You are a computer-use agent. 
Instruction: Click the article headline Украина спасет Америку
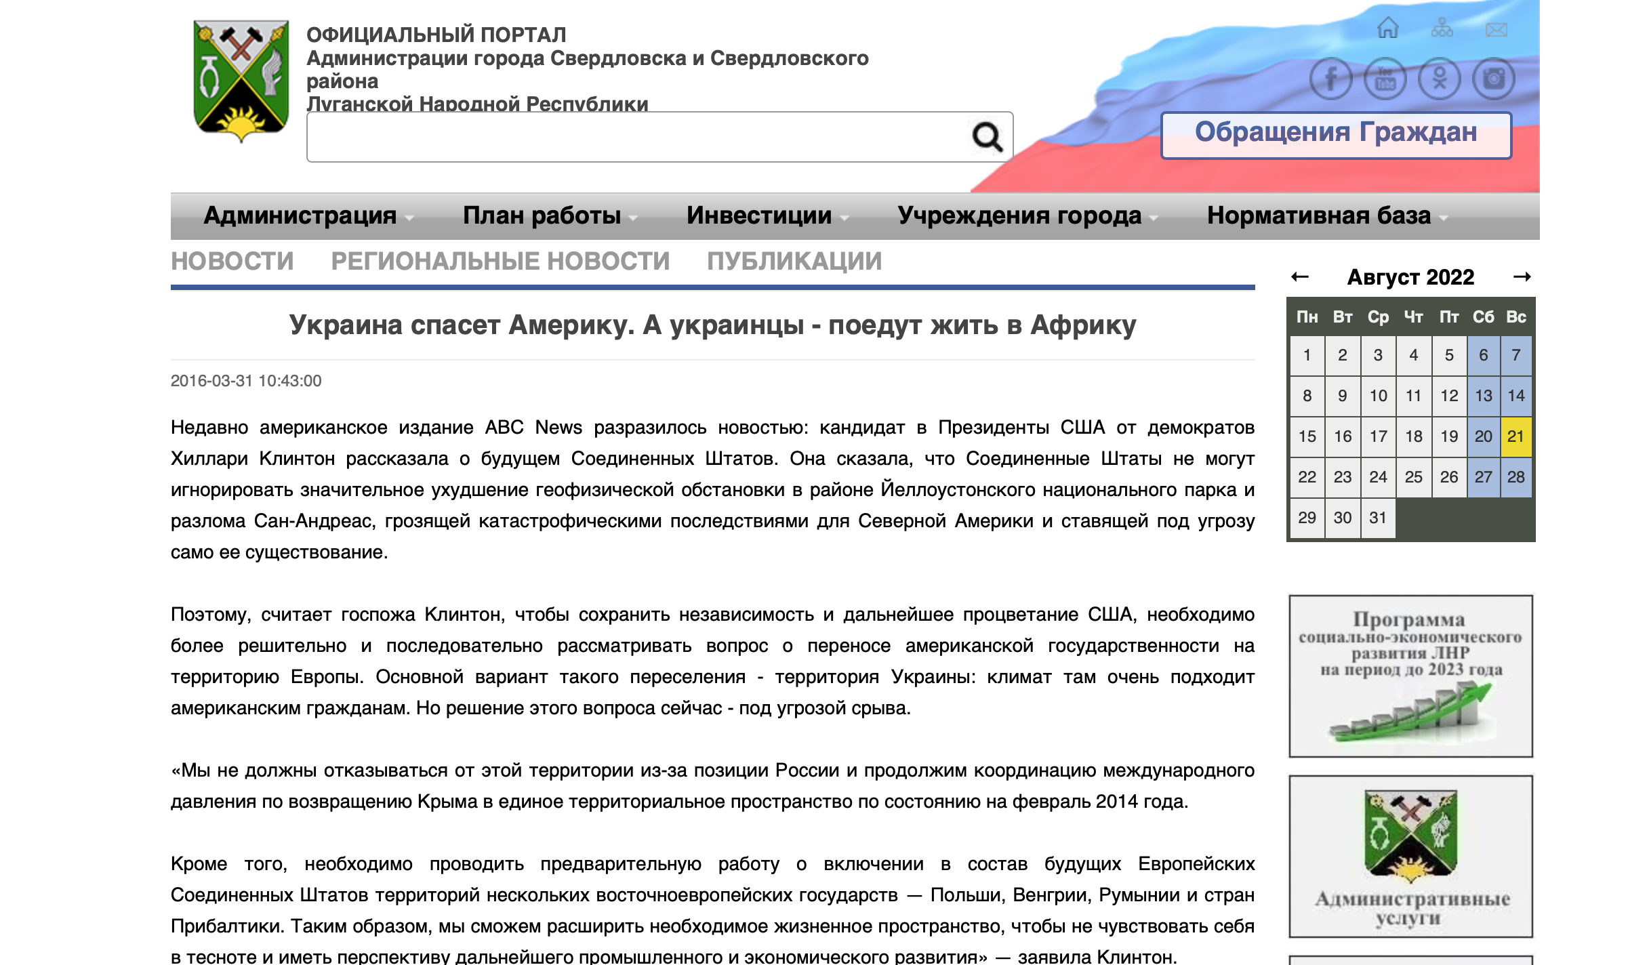click(x=712, y=325)
